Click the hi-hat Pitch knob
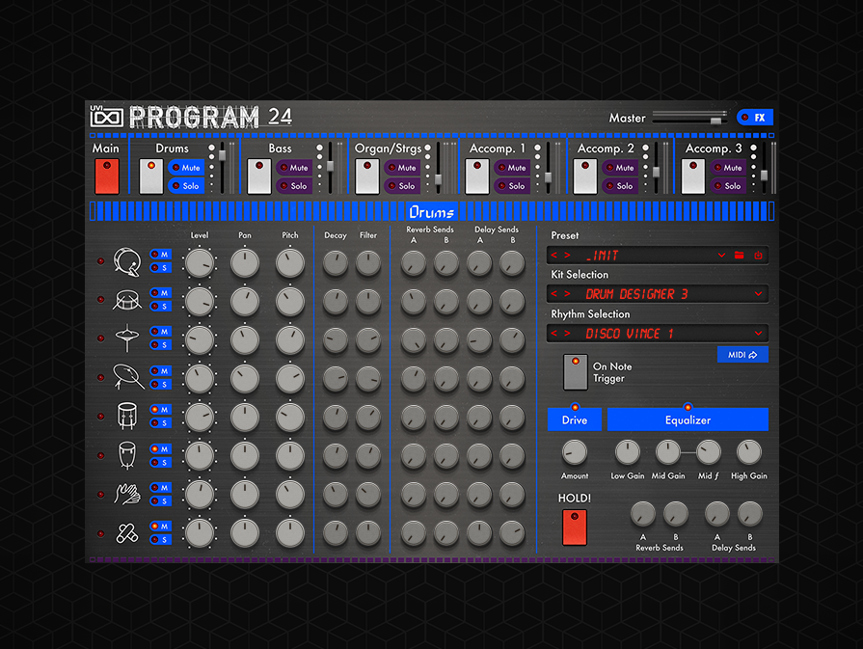 pos(290,339)
